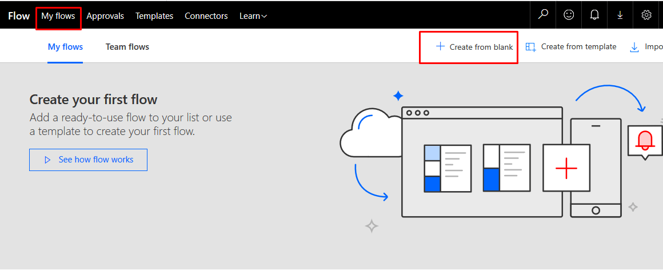The image size is (663, 278).
Task: Click the play icon in See how flow works
Action: click(x=47, y=160)
